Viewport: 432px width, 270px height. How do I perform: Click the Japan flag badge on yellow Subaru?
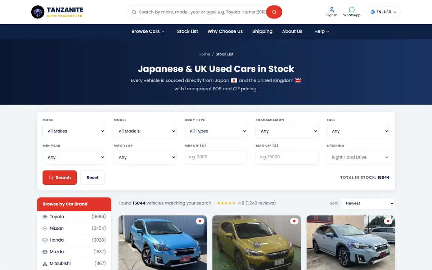294,221
